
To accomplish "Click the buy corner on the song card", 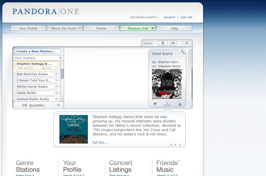I will coord(183,52).
